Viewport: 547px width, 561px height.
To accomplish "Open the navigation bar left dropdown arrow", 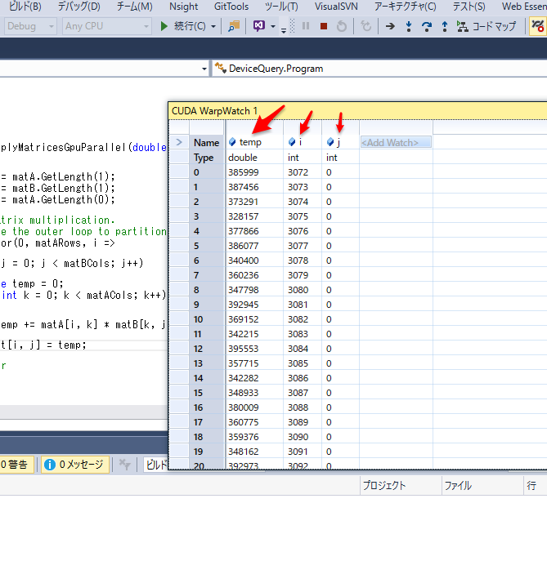I will click(204, 69).
